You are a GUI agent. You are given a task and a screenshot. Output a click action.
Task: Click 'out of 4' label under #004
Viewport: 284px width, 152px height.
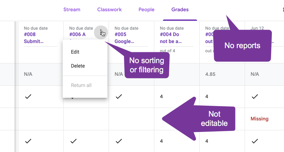pyautogui.click(x=167, y=51)
